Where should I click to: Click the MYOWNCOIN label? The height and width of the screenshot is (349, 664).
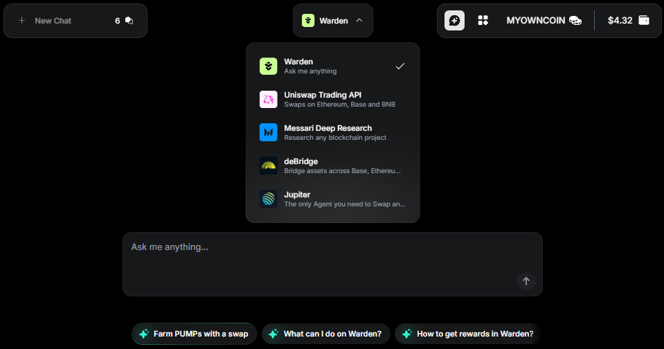(x=536, y=20)
